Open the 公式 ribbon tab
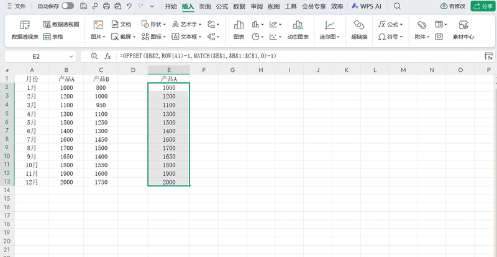This screenshot has height=257, width=497. pos(222,6)
